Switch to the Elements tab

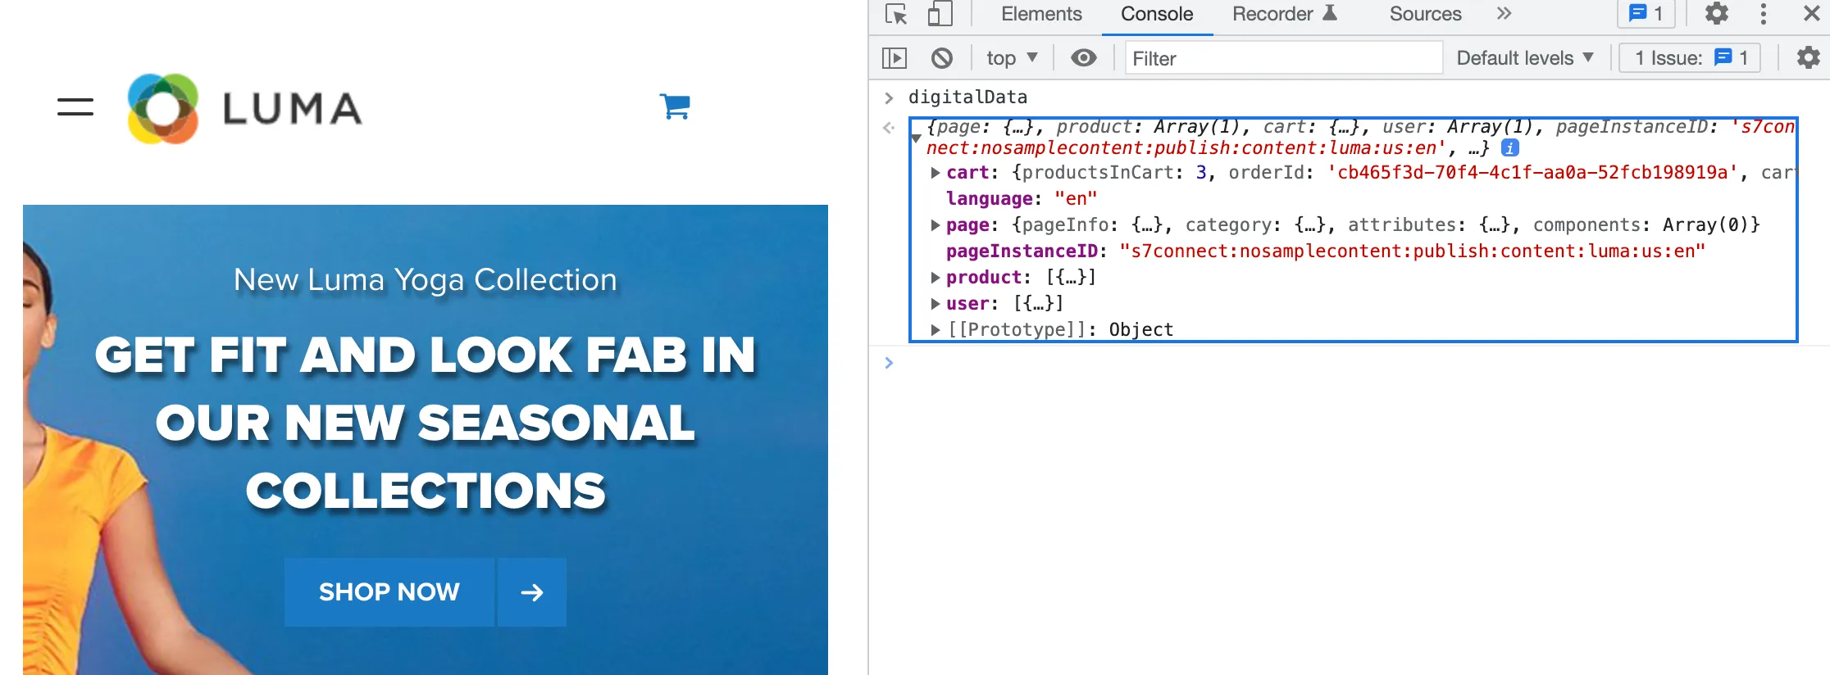point(1041,14)
